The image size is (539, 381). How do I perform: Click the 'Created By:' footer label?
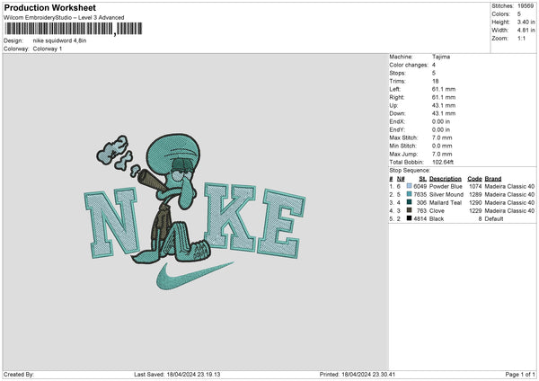point(19,375)
